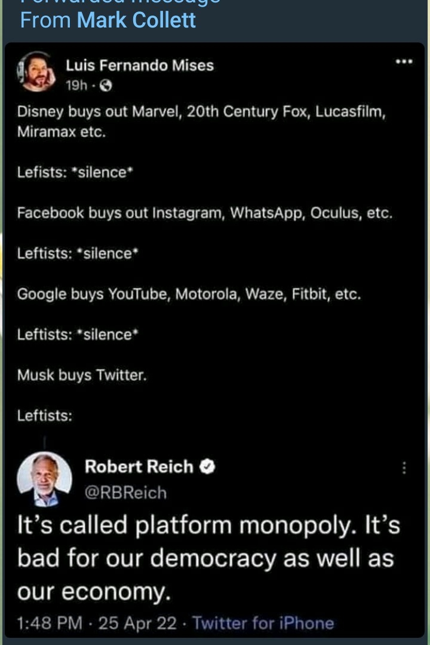Open Luis Fernando Mises name link
This screenshot has width=430, height=645.
click(139, 65)
